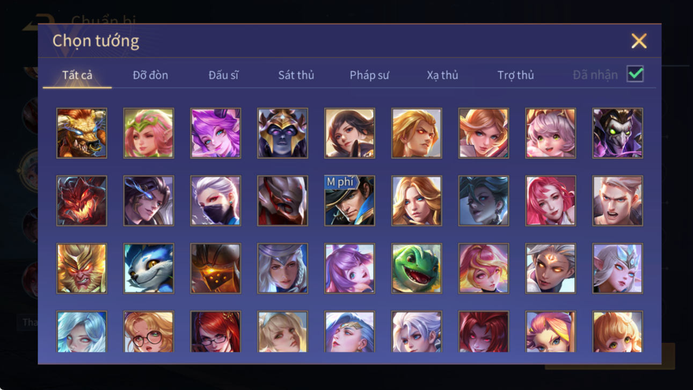The image size is (693, 390).
Task: Show the 'Pháp sư' hero category
Action: point(369,75)
